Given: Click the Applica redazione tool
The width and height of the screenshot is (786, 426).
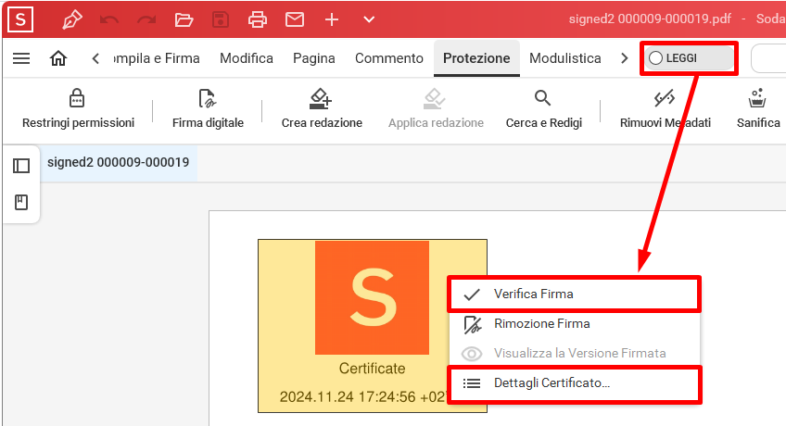Looking at the screenshot, I should click(436, 108).
